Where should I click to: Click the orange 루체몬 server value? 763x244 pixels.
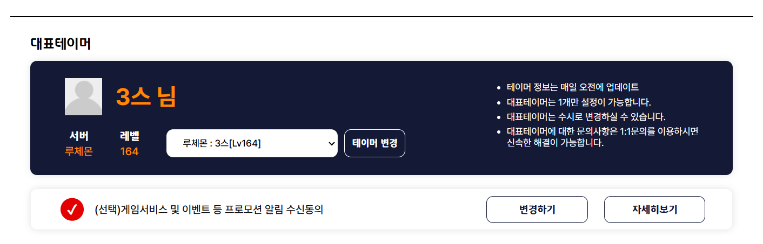[x=79, y=151]
